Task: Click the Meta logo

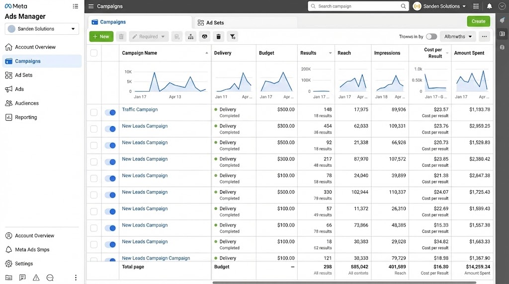Action: pyautogui.click(x=16, y=6)
